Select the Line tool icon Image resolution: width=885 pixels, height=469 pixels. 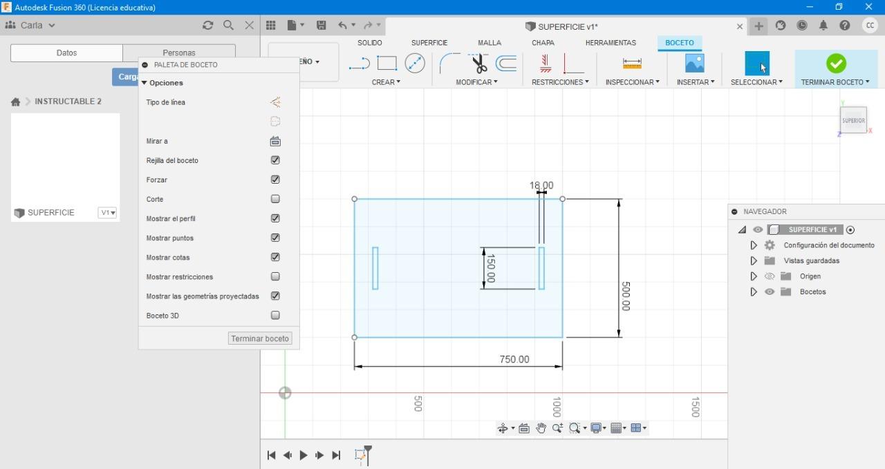pyautogui.click(x=360, y=64)
